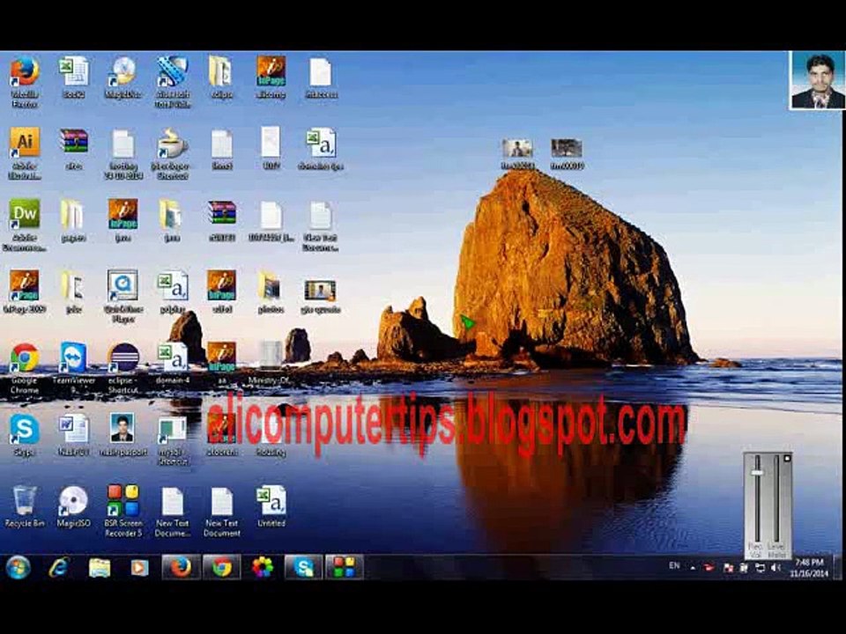
Task: Open the Mozilla Firefox desktop shortcut
Action: (x=25, y=81)
